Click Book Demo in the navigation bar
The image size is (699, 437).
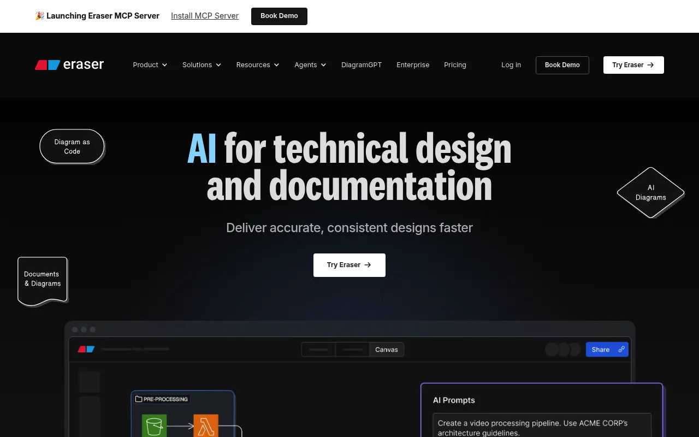tap(562, 65)
